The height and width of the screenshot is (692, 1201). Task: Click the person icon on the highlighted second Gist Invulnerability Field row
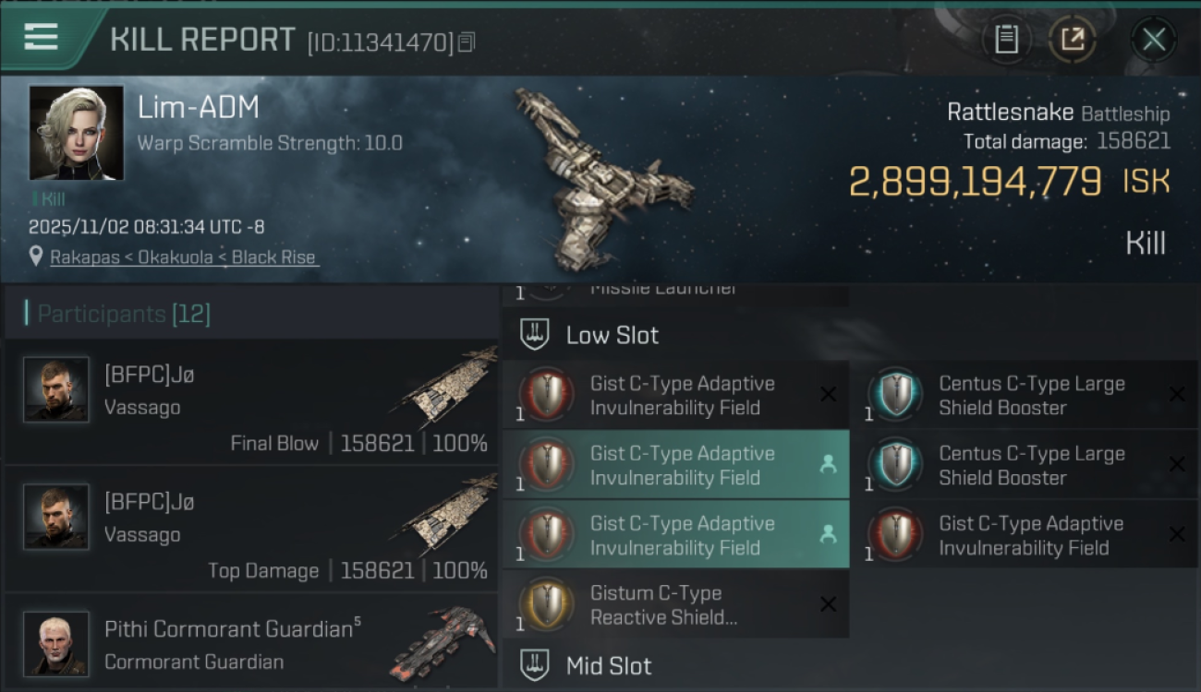point(828,465)
